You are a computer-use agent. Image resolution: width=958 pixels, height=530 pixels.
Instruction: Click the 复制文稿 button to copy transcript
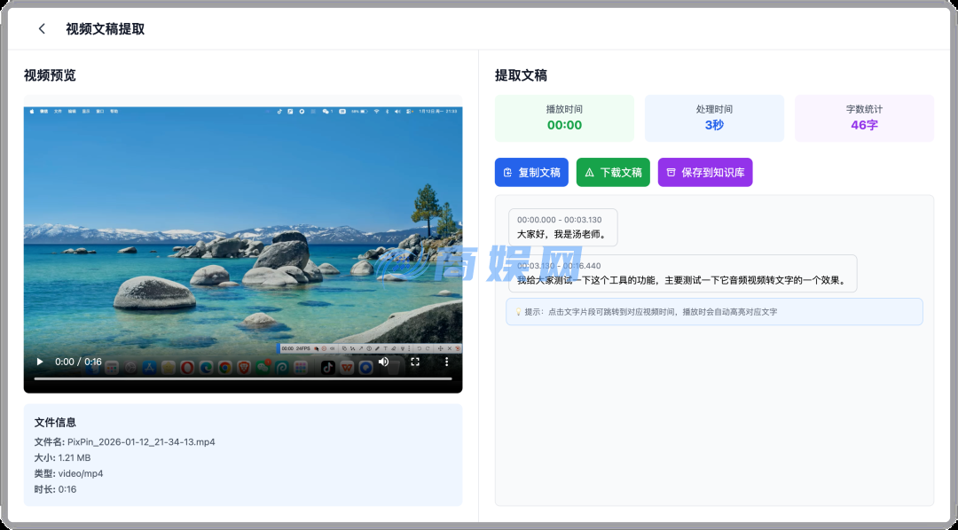tap(531, 172)
